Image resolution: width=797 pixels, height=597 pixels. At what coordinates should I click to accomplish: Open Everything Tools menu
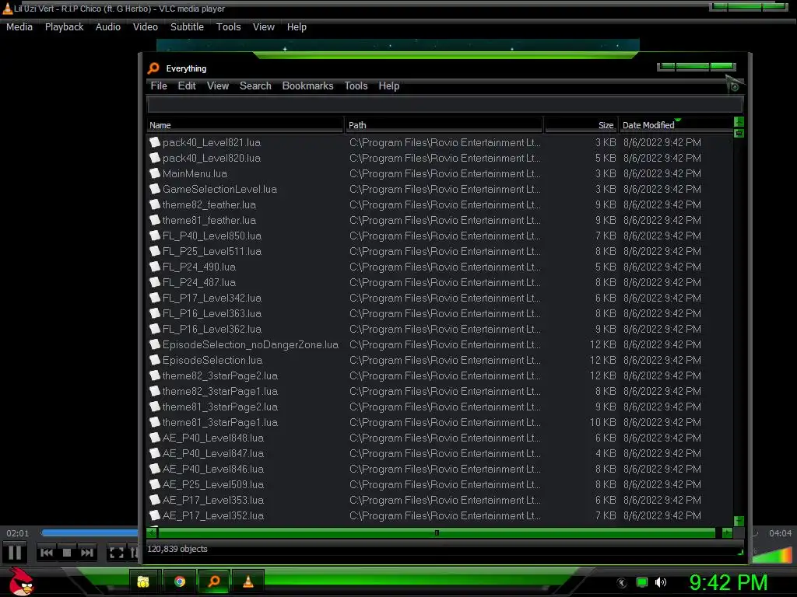[356, 86]
